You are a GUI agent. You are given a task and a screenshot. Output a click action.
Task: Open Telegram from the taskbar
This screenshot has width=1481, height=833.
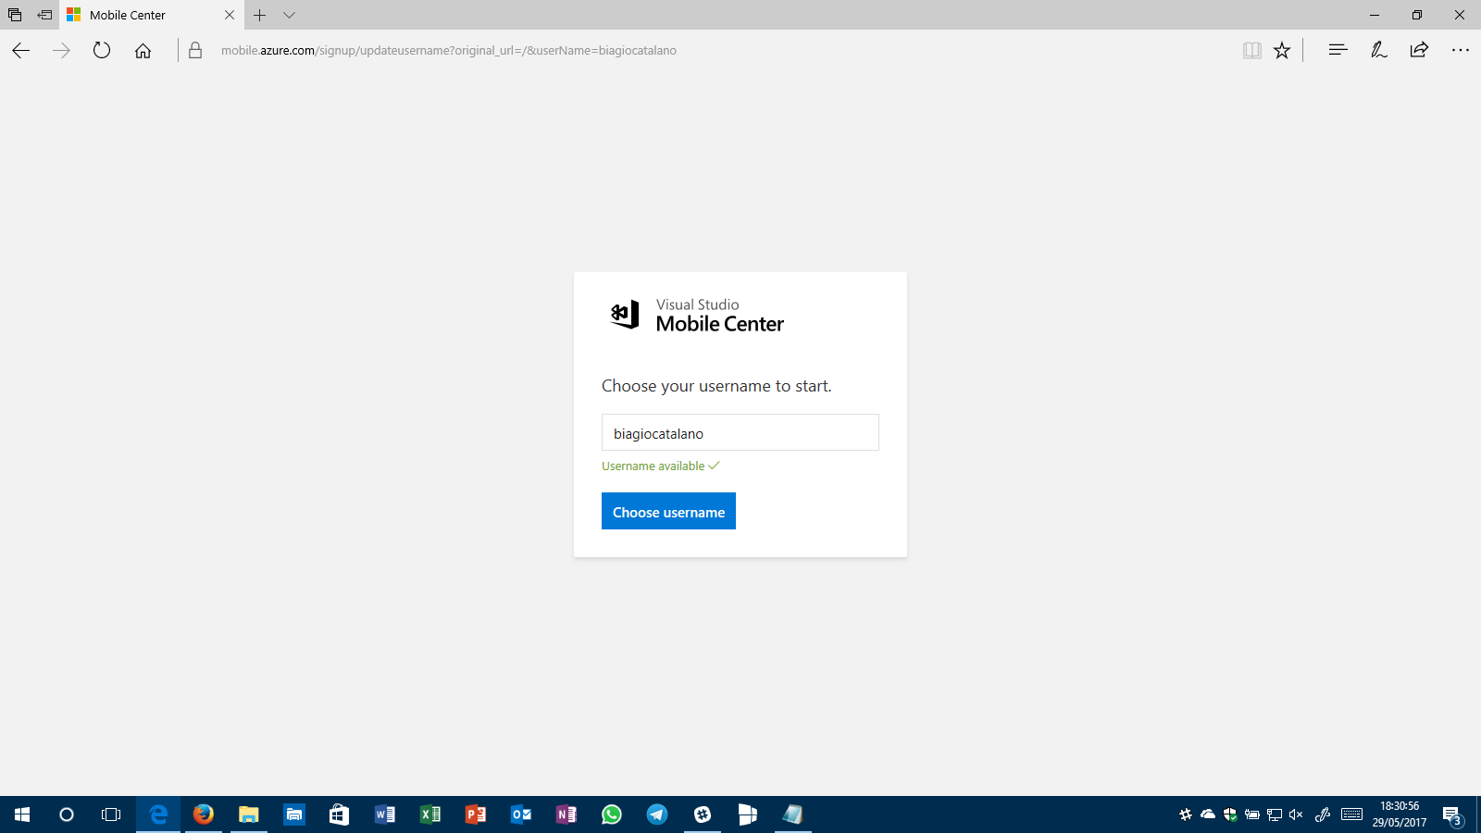pos(657,814)
